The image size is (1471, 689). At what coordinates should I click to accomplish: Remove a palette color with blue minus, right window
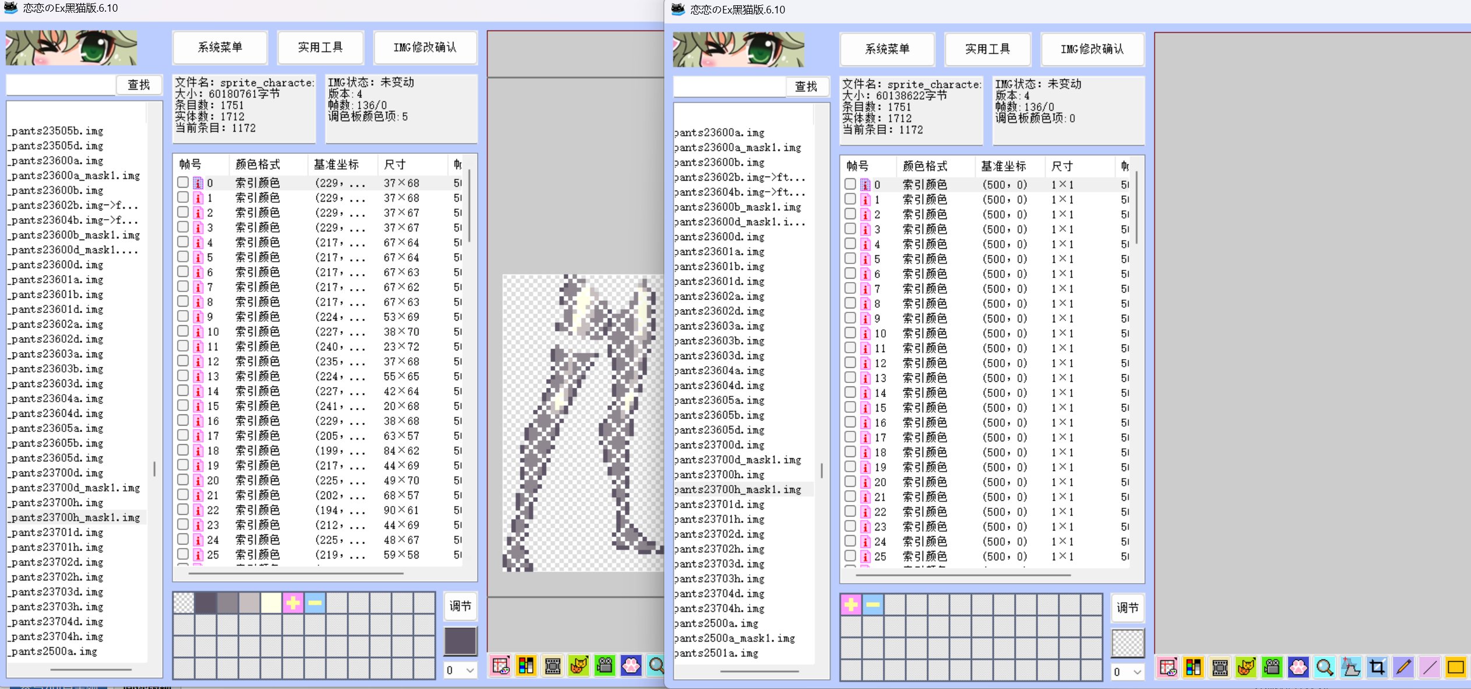click(x=873, y=604)
